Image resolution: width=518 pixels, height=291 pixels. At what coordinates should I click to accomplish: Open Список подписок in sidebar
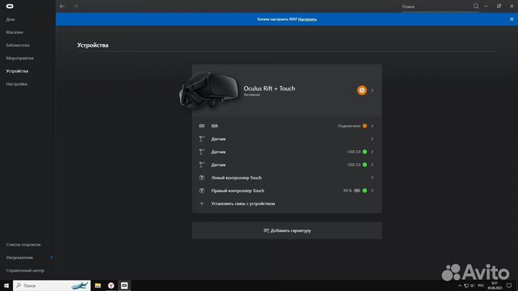click(24, 244)
